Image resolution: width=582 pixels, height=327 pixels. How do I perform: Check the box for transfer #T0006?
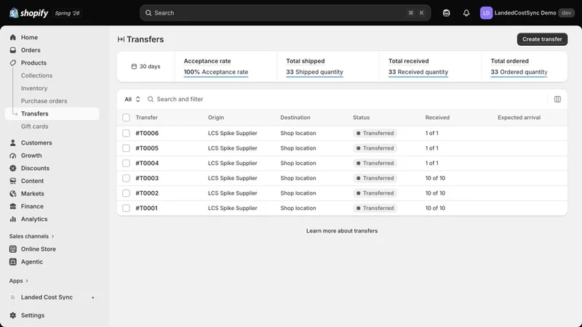126,133
